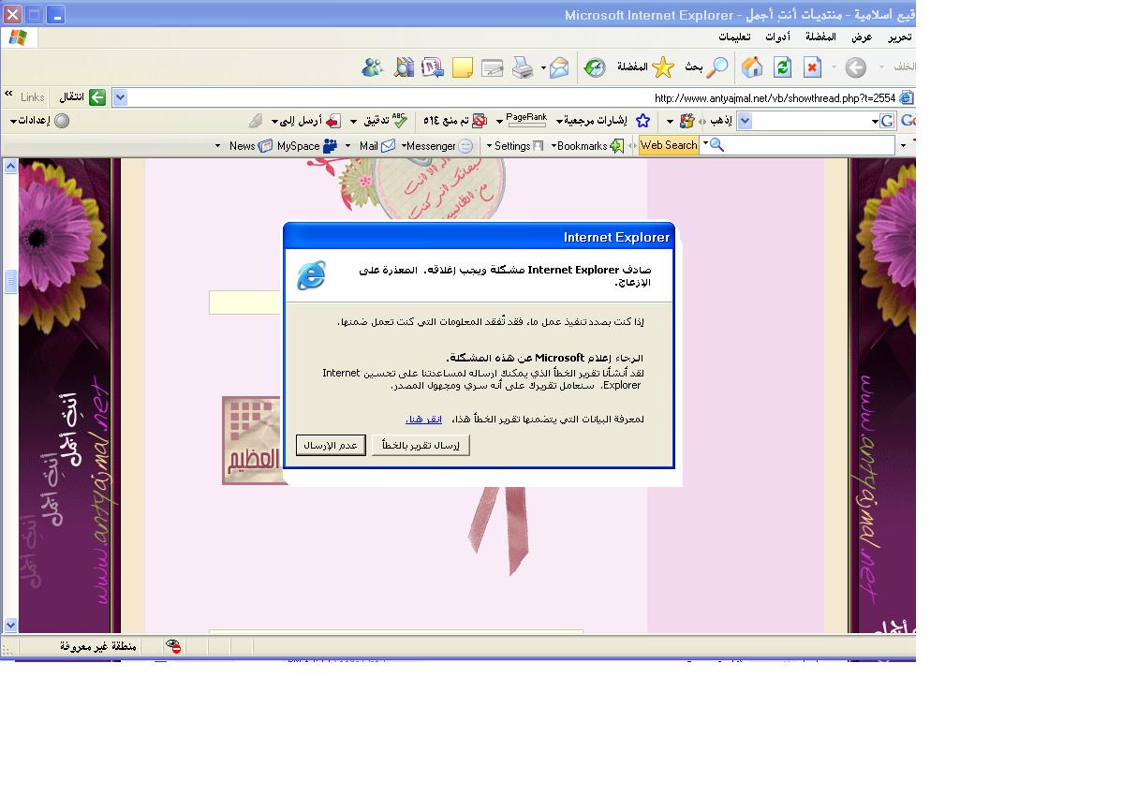This screenshot has width=1137, height=811.
Task: Click in the Yahoo Web Search text field
Action: coord(805,145)
